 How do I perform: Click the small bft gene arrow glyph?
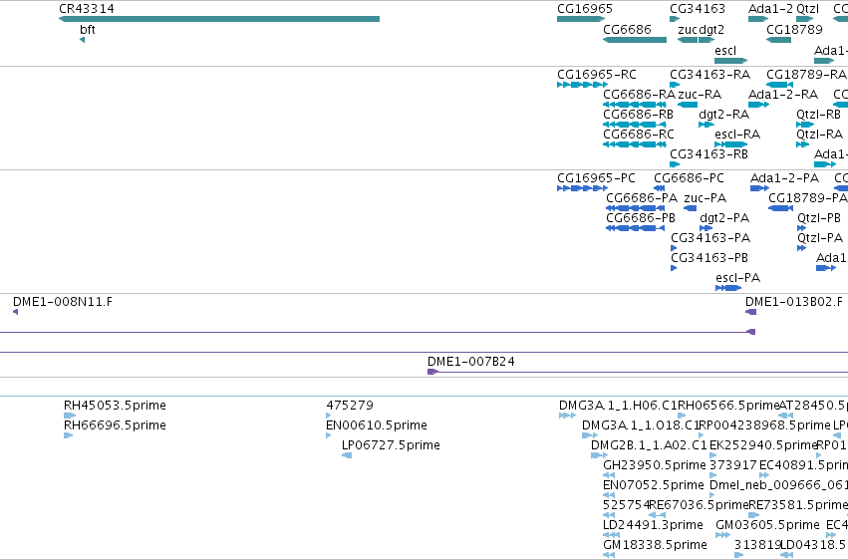tap(82, 40)
